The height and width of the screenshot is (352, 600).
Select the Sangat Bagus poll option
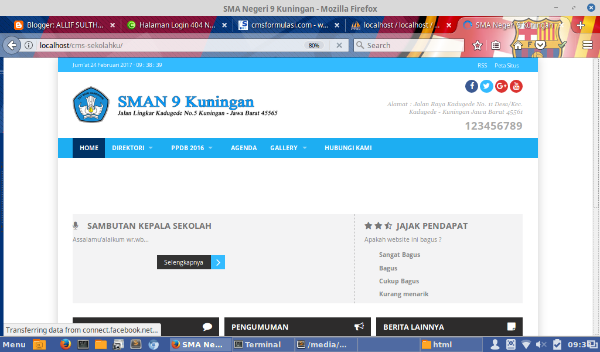(400, 254)
